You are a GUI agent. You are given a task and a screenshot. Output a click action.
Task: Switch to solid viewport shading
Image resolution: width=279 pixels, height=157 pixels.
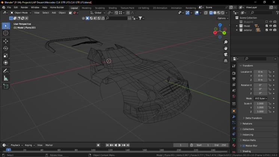[215, 13]
